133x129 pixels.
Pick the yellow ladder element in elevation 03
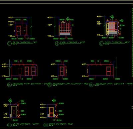coord(107,28)
